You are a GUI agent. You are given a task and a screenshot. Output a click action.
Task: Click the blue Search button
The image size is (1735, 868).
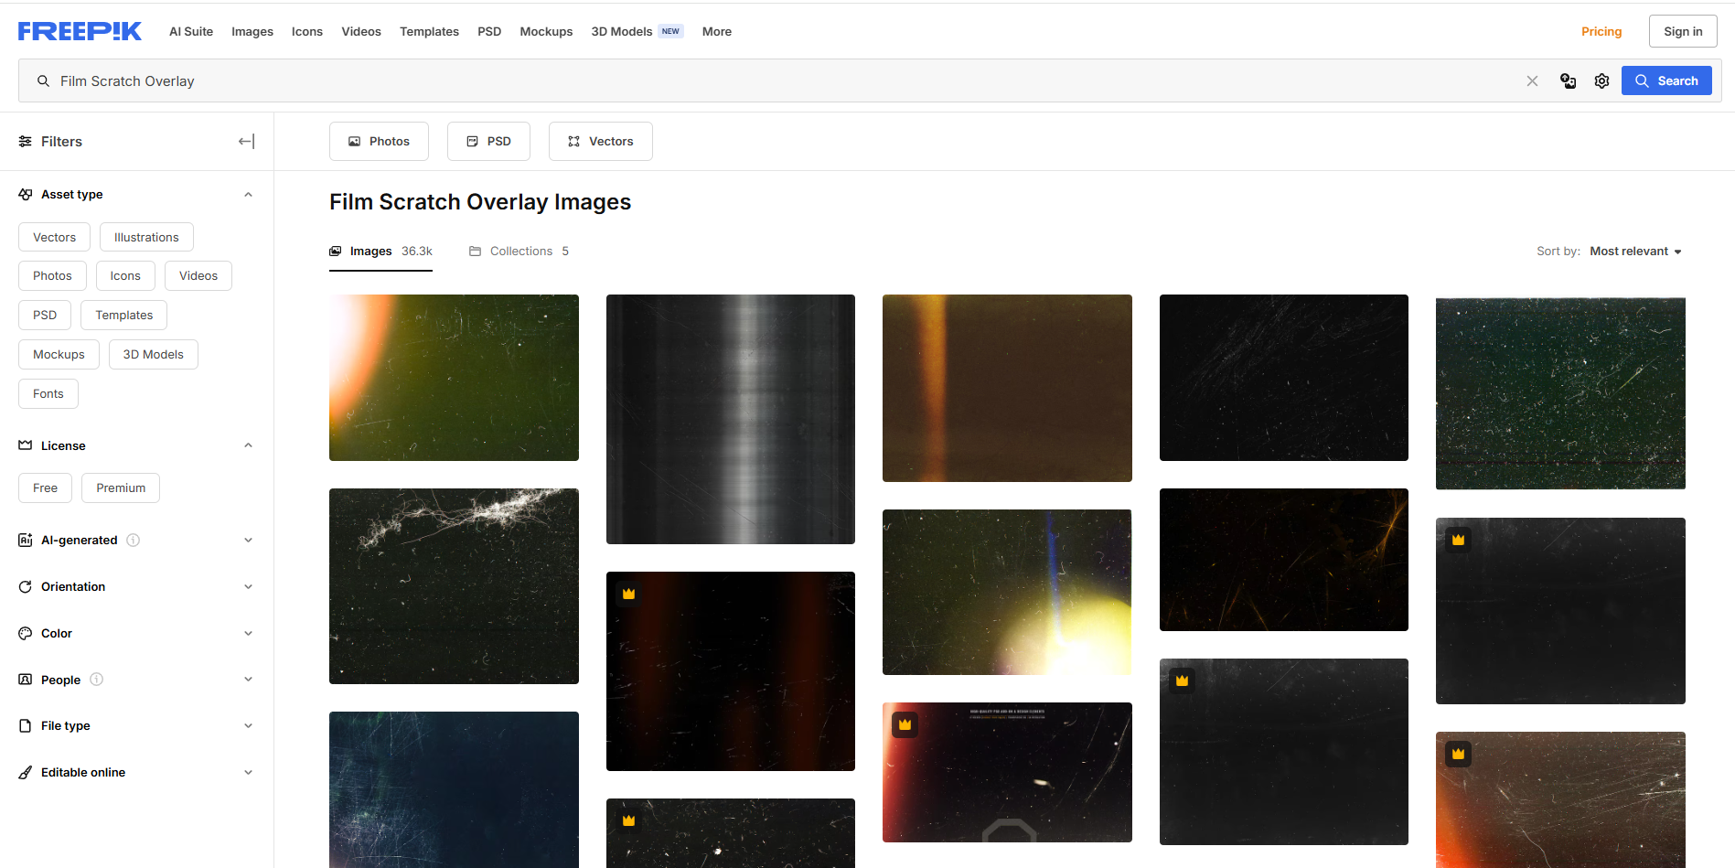(x=1666, y=81)
